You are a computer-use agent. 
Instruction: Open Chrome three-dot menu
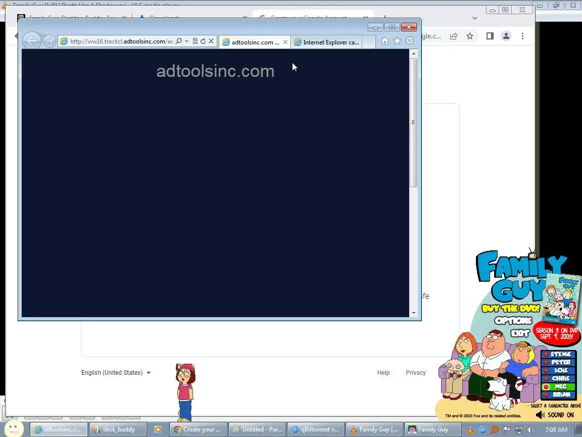pos(522,36)
